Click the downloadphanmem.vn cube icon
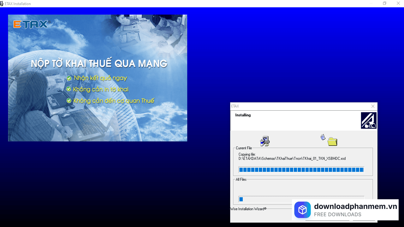The width and height of the screenshot is (404, 227). coord(302,210)
